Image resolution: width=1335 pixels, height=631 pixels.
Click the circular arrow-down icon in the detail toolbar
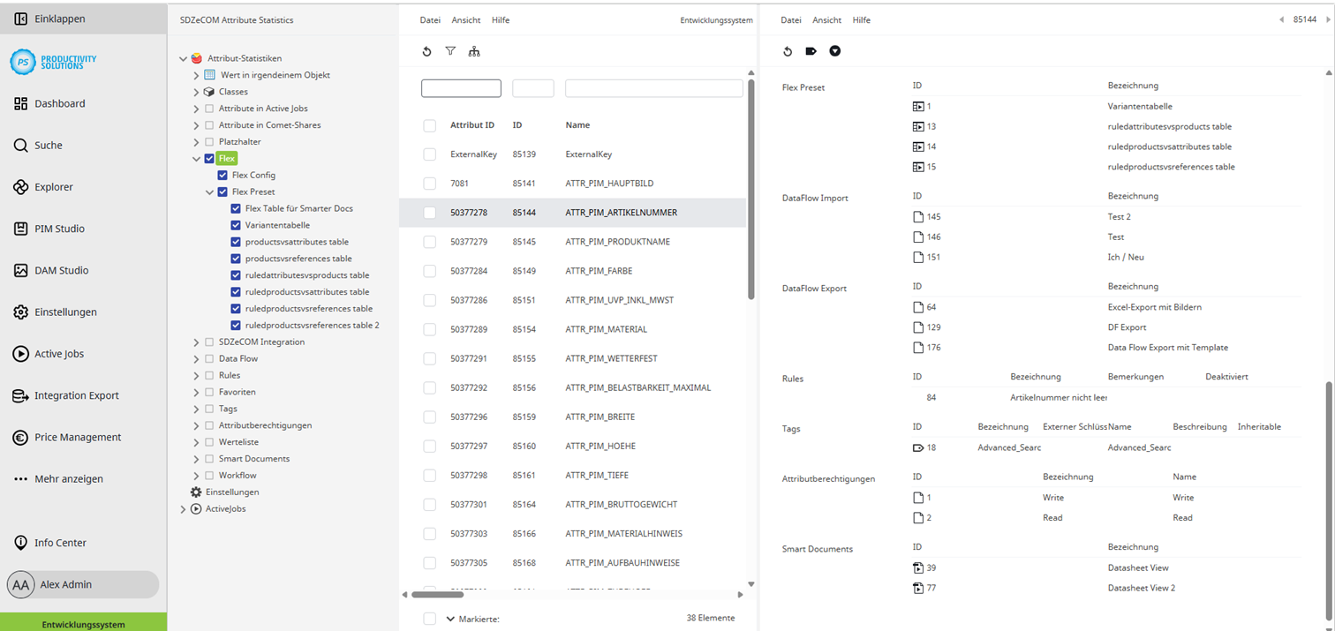tap(833, 51)
